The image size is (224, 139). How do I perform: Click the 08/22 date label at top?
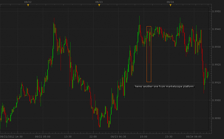click(x=28, y=2)
